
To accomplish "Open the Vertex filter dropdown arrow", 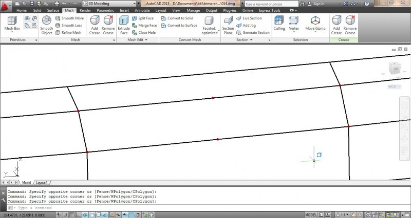I will 293,32.
